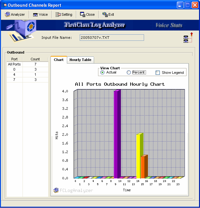Select the Actual radio button

(103, 73)
